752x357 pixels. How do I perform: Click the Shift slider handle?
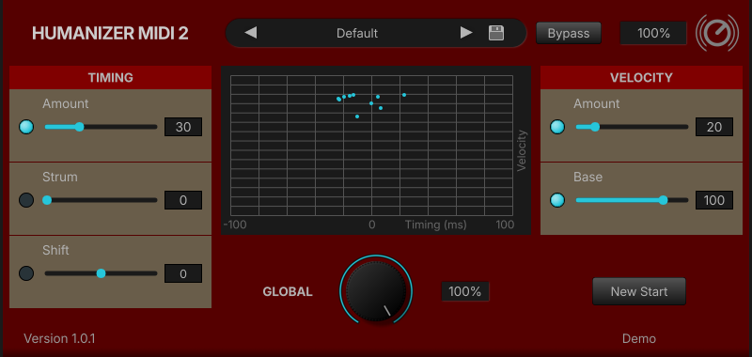[x=102, y=273]
